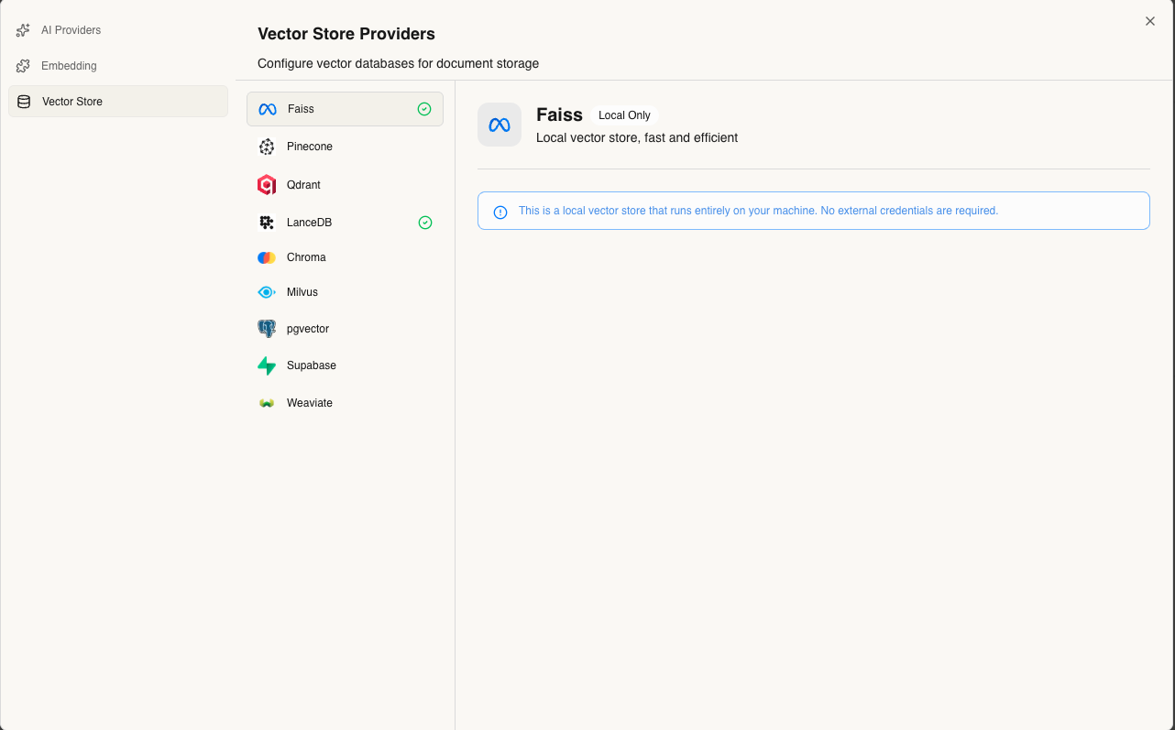Choose Qdrant provider name

point(303,185)
